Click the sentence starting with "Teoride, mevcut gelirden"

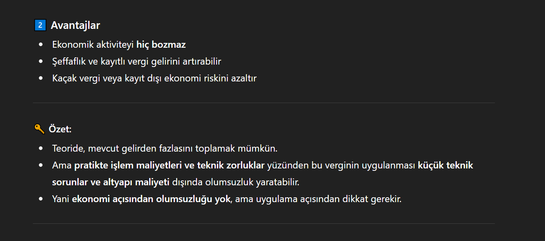tap(164, 148)
